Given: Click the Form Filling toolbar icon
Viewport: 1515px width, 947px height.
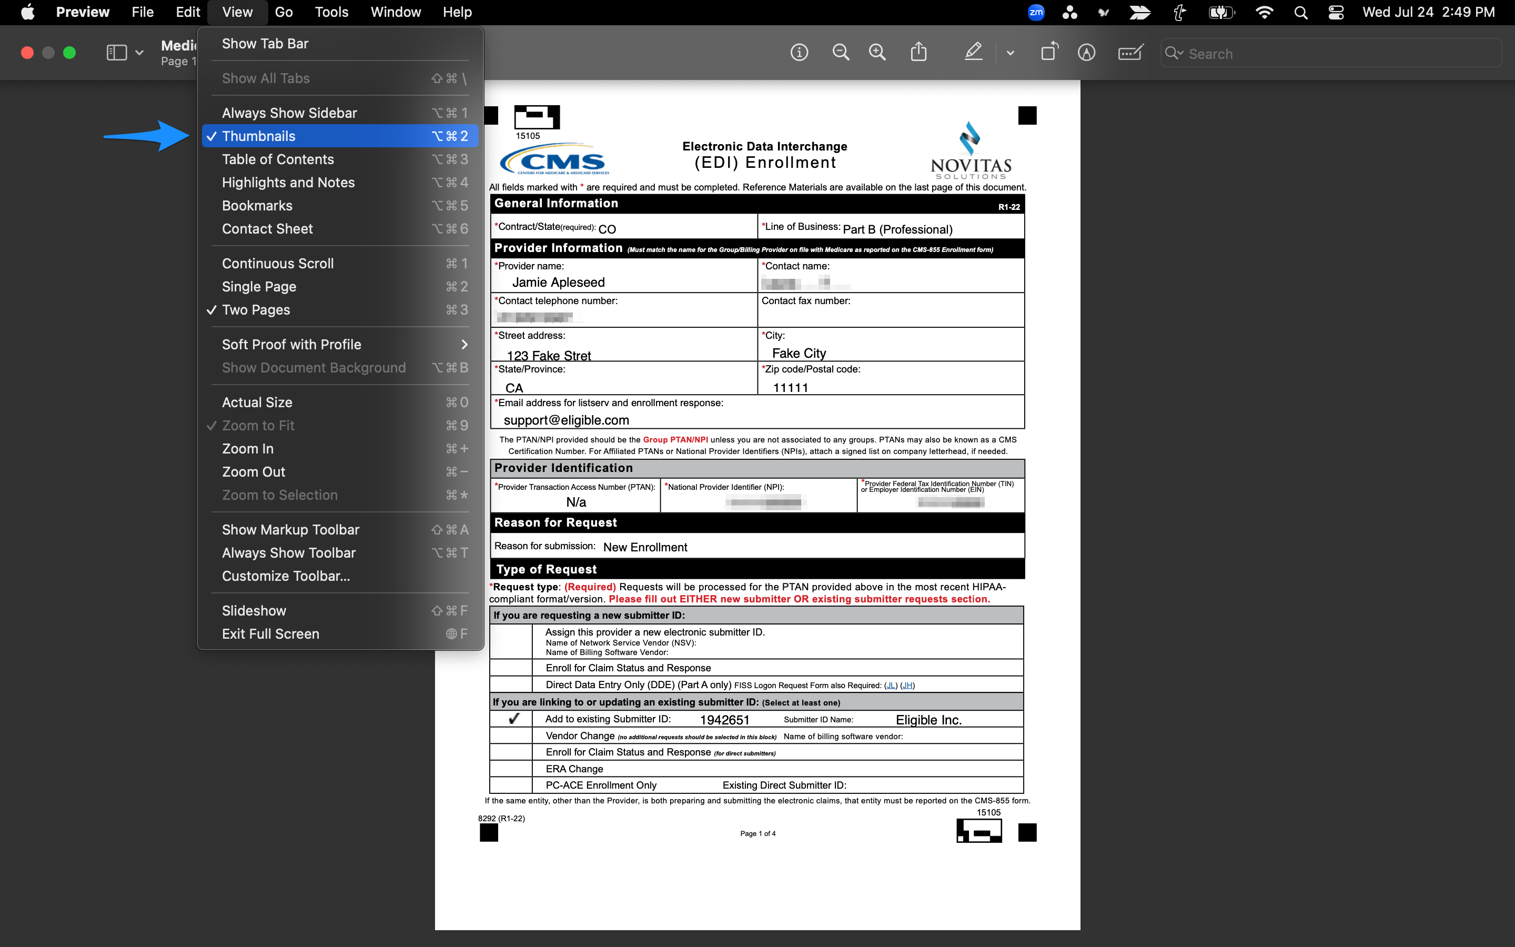Looking at the screenshot, I should (1130, 53).
